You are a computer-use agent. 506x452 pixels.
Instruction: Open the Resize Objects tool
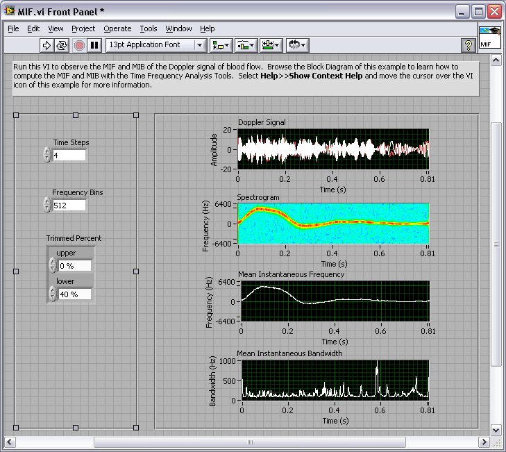[270, 45]
